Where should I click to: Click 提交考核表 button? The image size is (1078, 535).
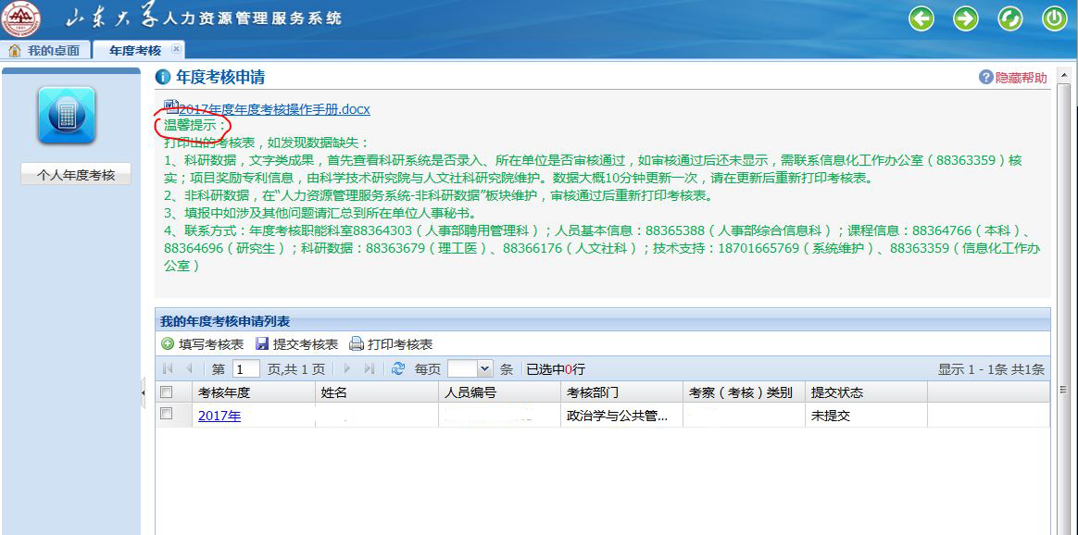coord(297,344)
